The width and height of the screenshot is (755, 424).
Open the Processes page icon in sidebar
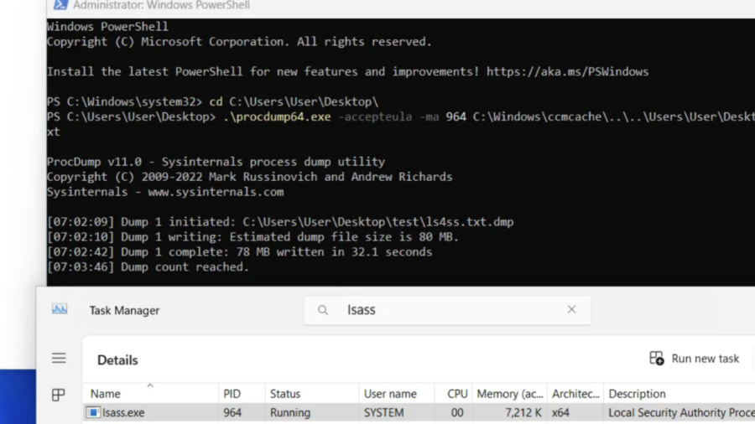pos(58,396)
